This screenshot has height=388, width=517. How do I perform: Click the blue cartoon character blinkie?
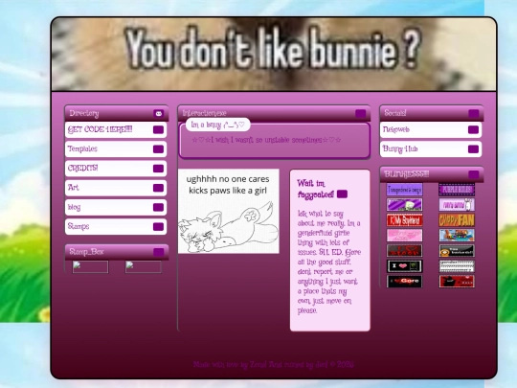(457, 236)
